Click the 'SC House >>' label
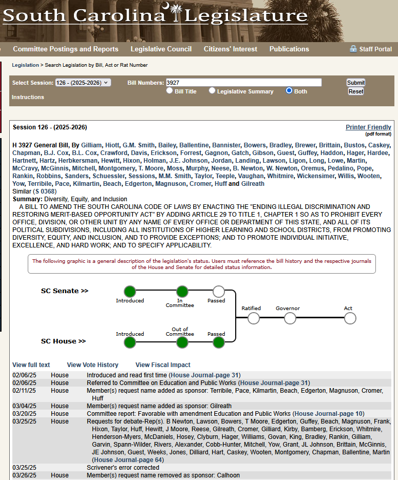This screenshot has height=480, width=398. click(x=63, y=341)
